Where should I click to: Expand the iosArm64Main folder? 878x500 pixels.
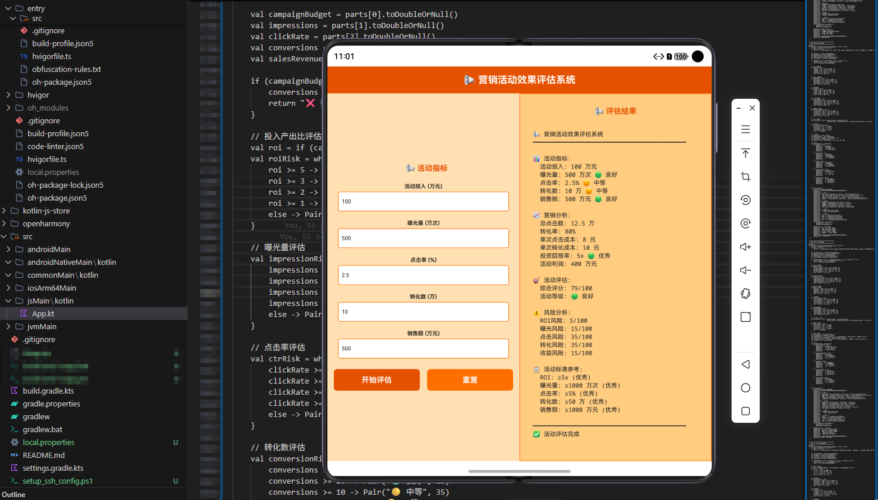[x=8, y=288]
